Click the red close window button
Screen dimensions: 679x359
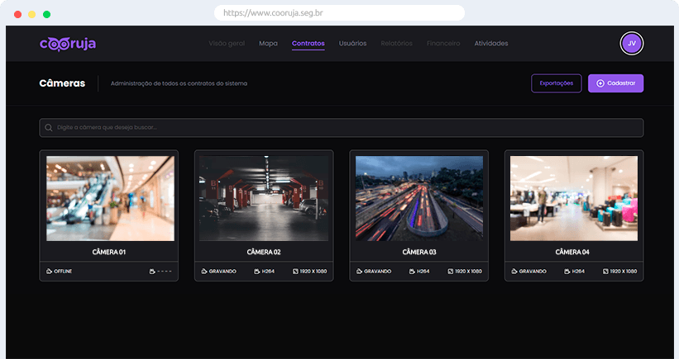click(x=17, y=15)
